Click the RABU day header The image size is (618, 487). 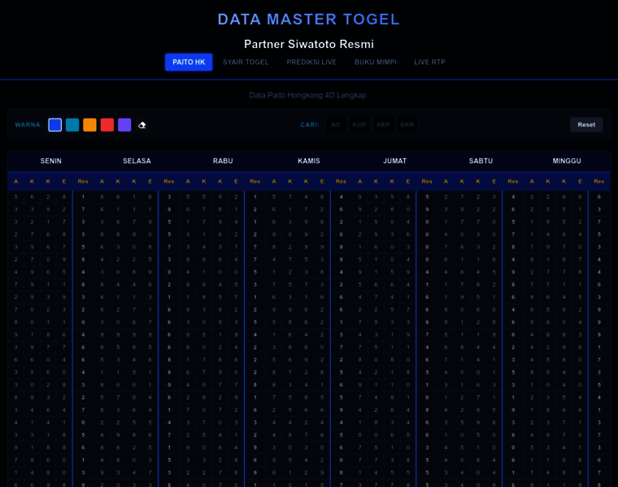click(x=223, y=161)
